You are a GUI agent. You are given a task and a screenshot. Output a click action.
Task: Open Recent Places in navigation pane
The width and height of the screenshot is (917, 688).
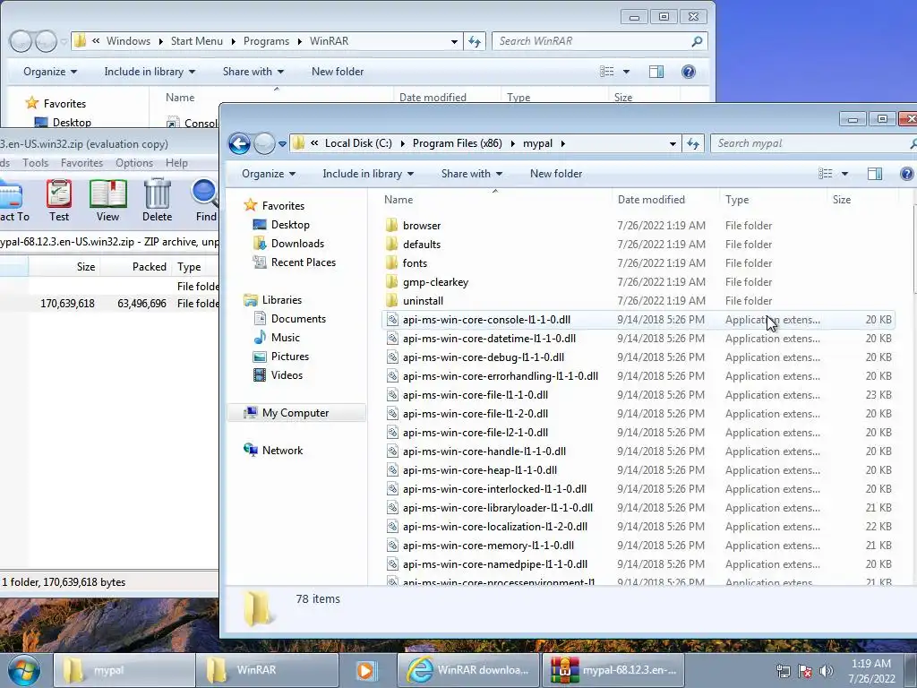click(x=303, y=262)
